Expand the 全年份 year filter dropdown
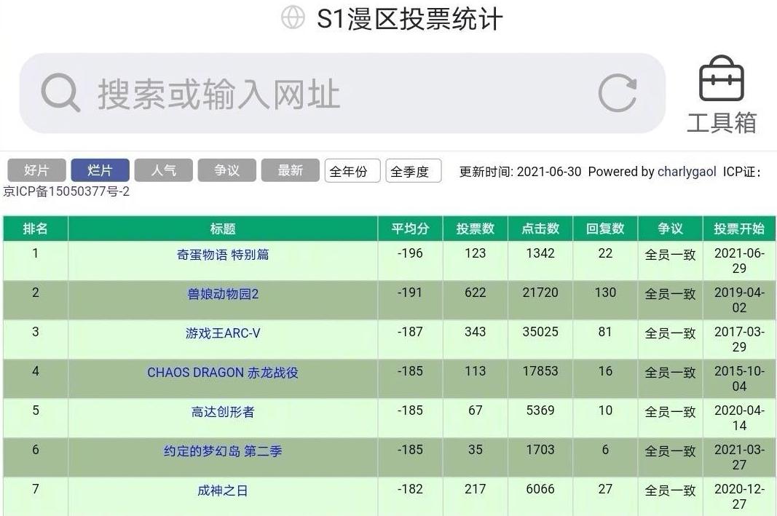 (x=352, y=170)
